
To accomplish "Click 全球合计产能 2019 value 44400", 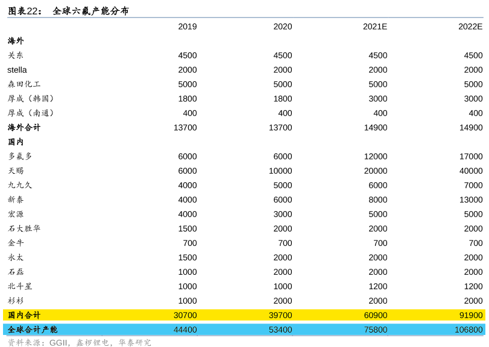I will coord(185,330).
